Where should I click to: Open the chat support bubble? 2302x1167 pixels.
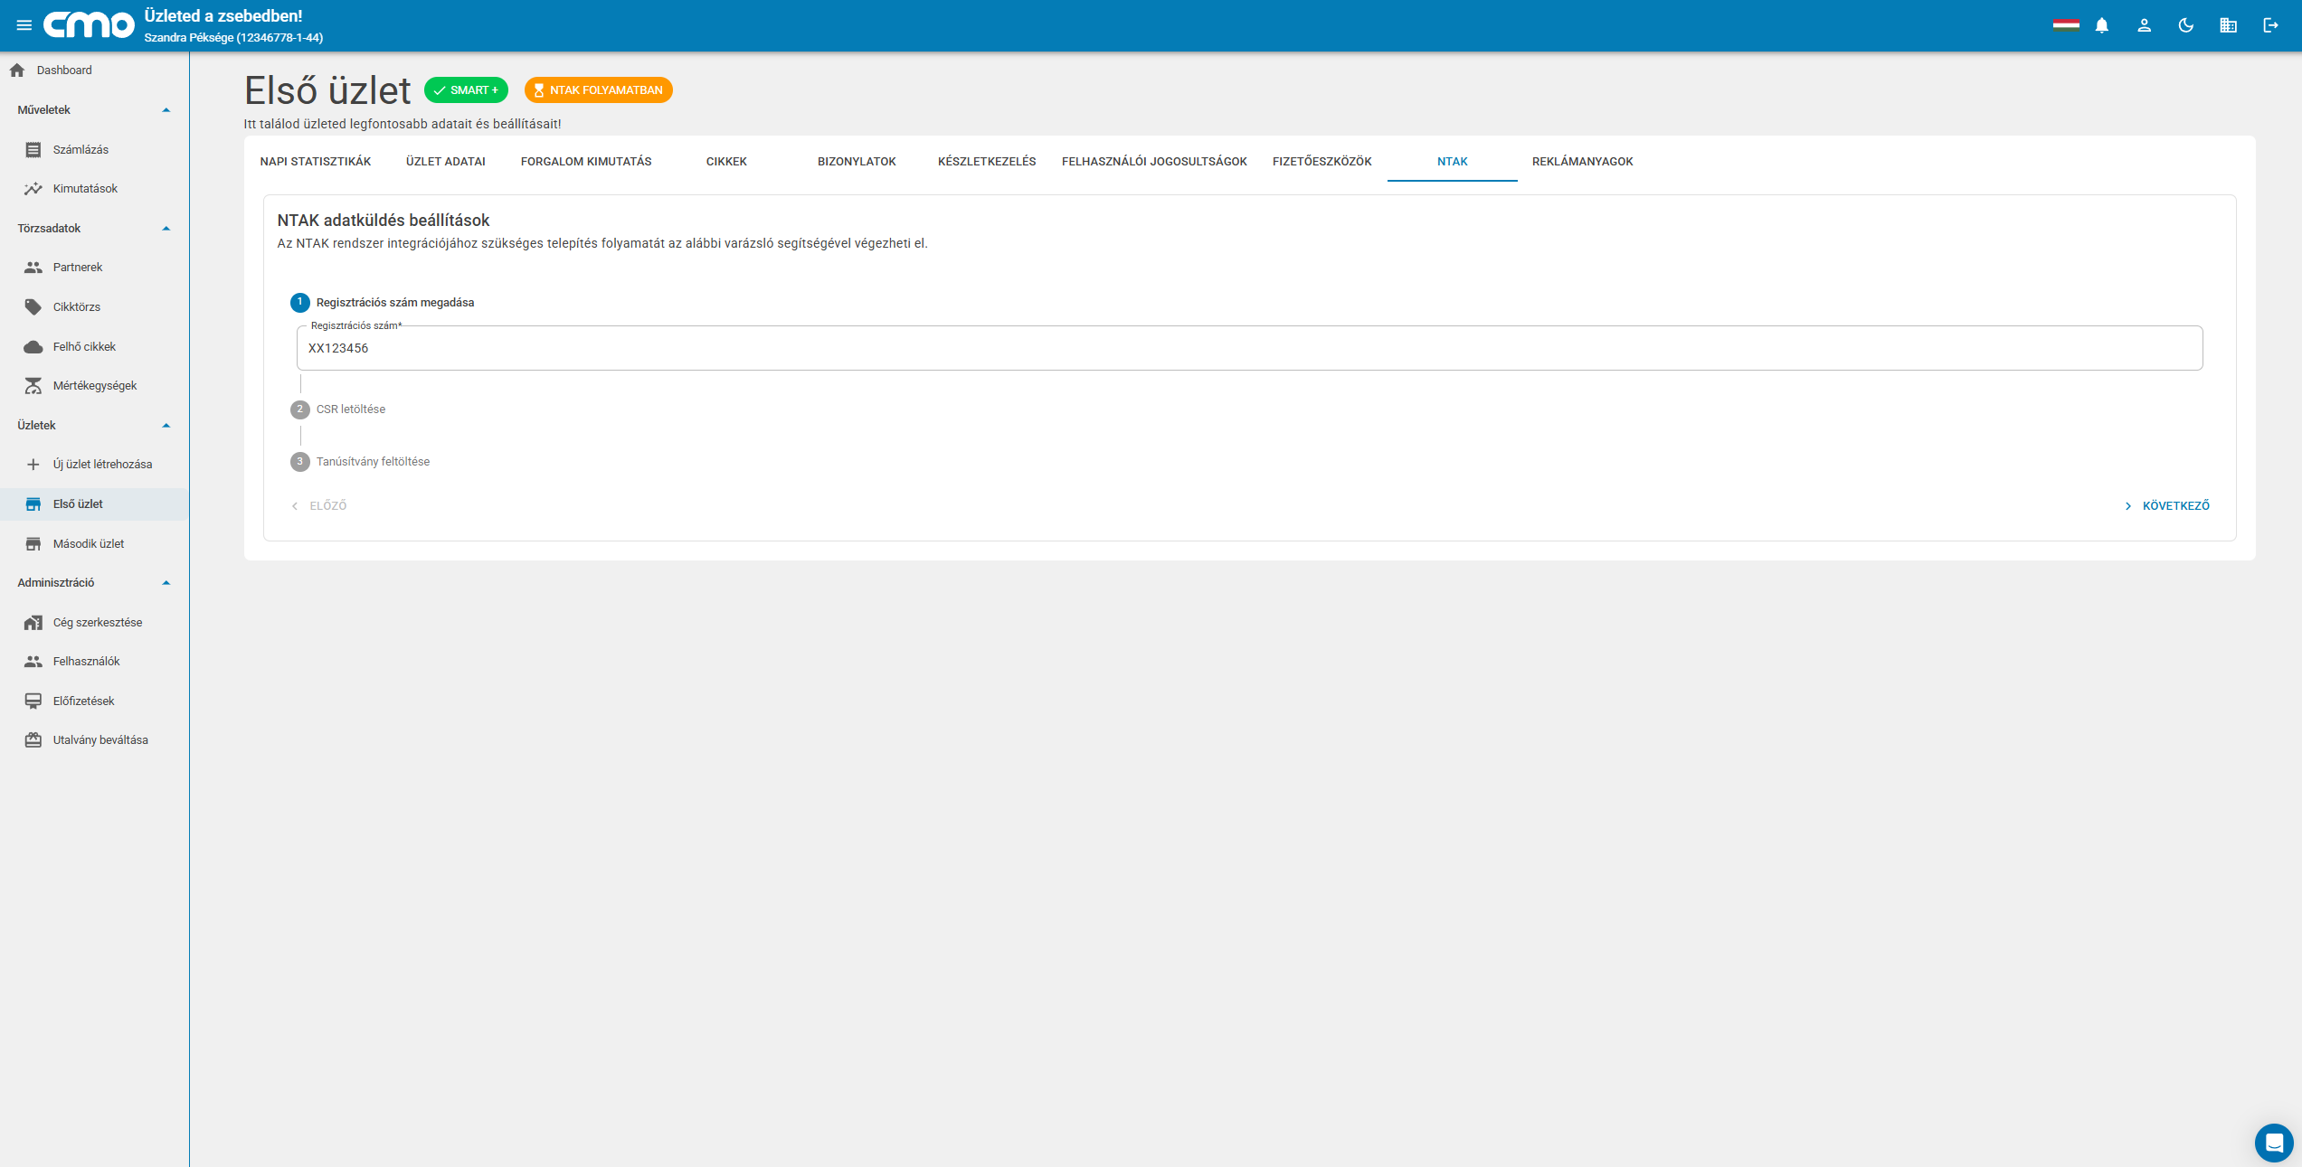point(2274,1143)
